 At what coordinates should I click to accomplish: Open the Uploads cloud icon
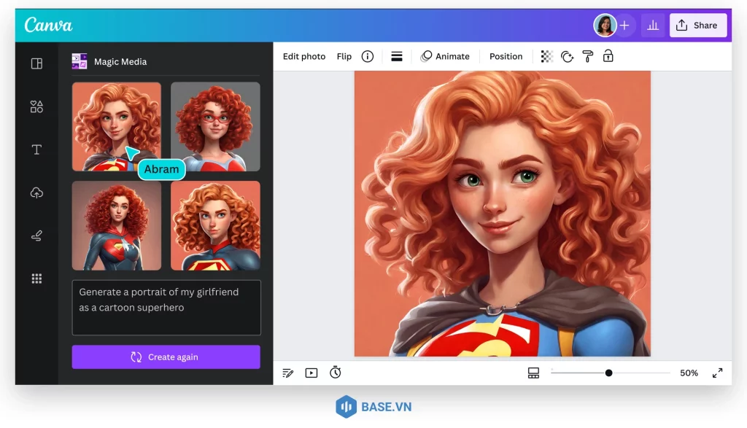coord(36,192)
